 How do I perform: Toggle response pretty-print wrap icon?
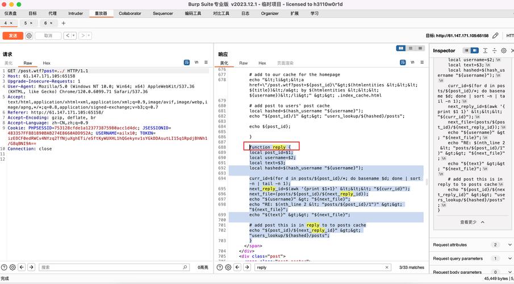click(x=403, y=62)
